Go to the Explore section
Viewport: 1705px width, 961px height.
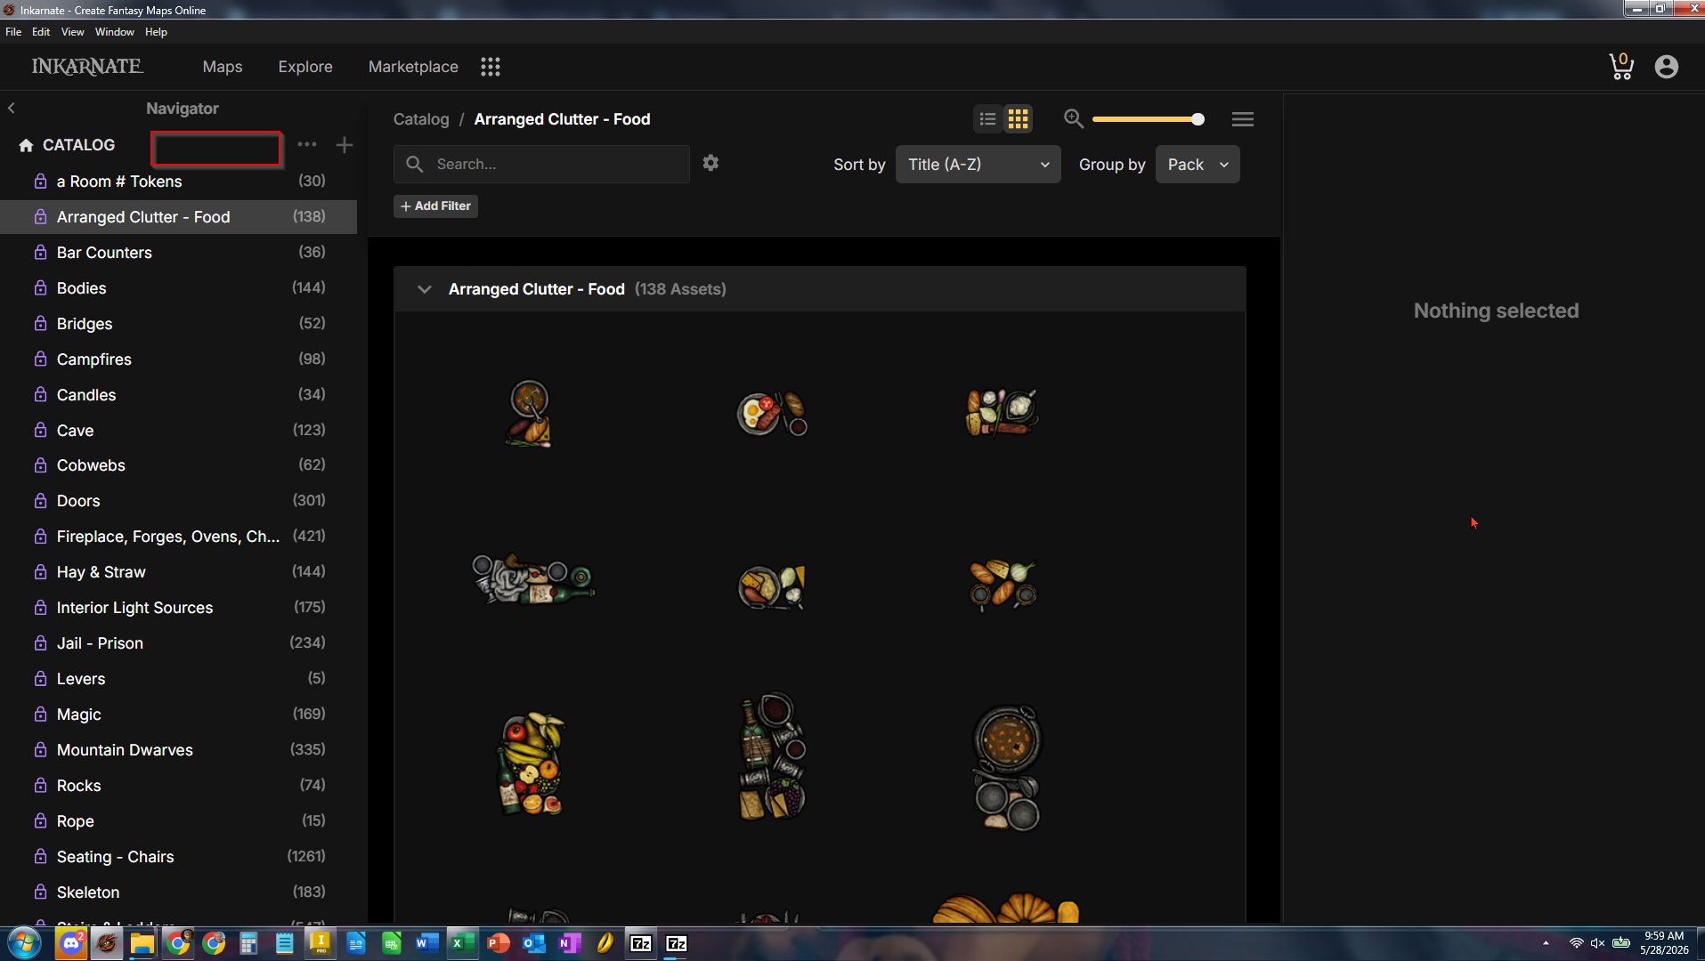pyautogui.click(x=305, y=67)
